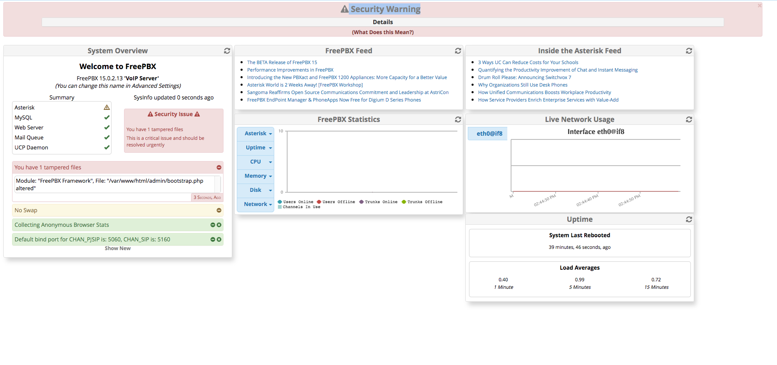Click the Security Warning triangle icon
The width and height of the screenshot is (777, 365).
coord(345,9)
